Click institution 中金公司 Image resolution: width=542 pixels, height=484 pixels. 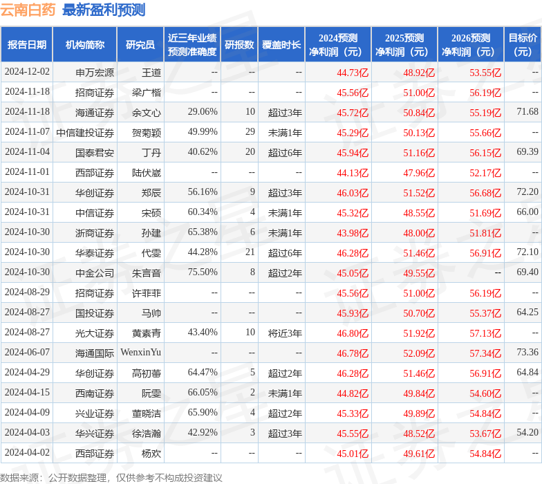coord(95,273)
